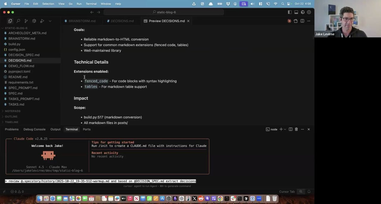Screen dimensions: 381x204
Task: Open ARCHEOLOGY_META.md in explorer
Action: tap(27, 33)
